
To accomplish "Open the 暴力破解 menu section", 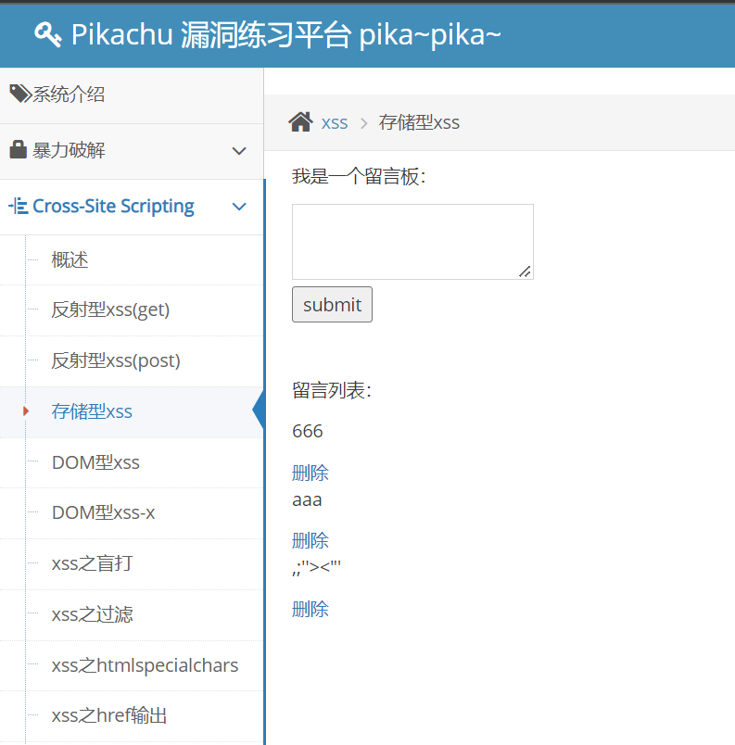I will (132, 152).
